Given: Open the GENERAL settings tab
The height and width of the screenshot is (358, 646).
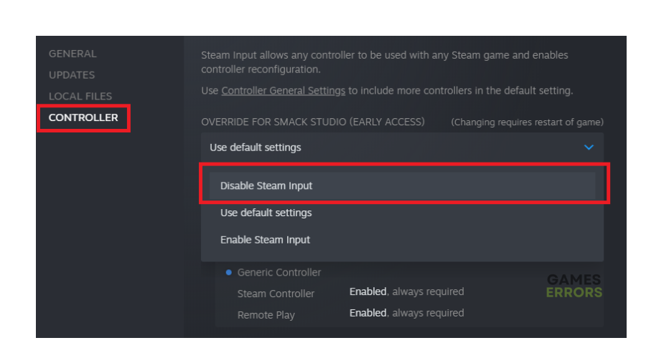Looking at the screenshot, I should pos(72,54).
